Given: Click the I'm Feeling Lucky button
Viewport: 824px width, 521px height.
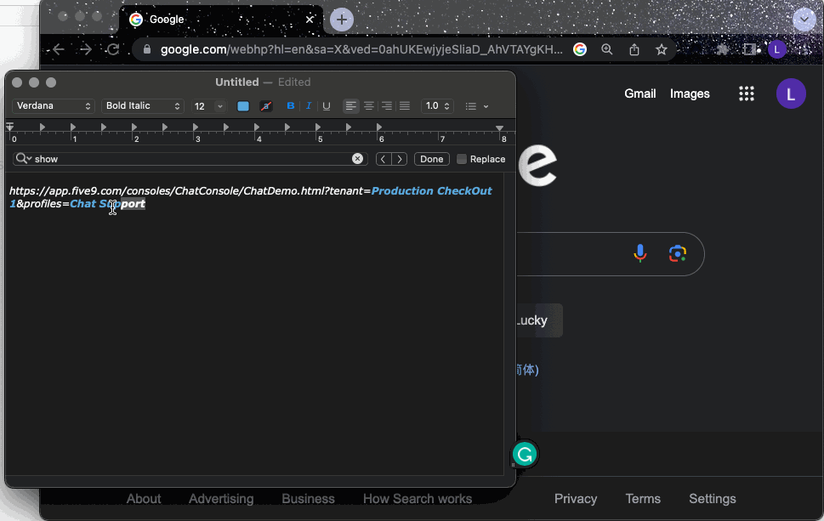Looking at the screenshot, I should click(539, 320).
